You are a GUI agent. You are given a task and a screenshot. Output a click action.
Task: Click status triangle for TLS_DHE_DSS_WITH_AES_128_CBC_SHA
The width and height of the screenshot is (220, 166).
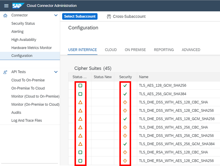coord(80,102)
